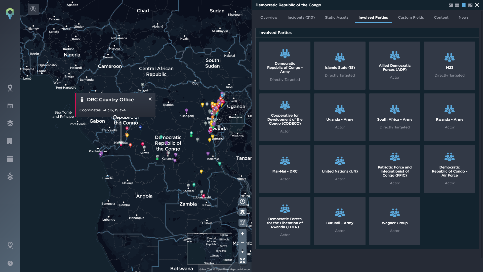Click the overview minimap thumbnail
483x272 pixels.
point(210,249)
